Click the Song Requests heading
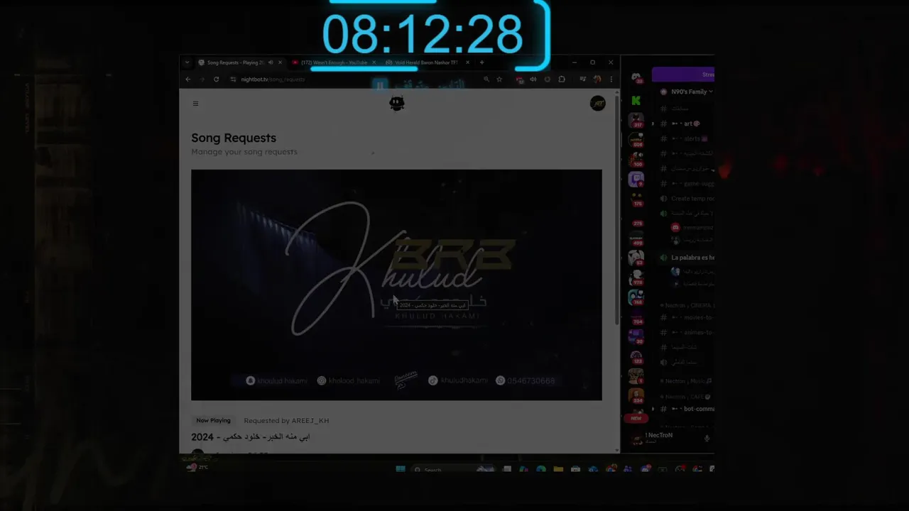 tap(234, 138)
